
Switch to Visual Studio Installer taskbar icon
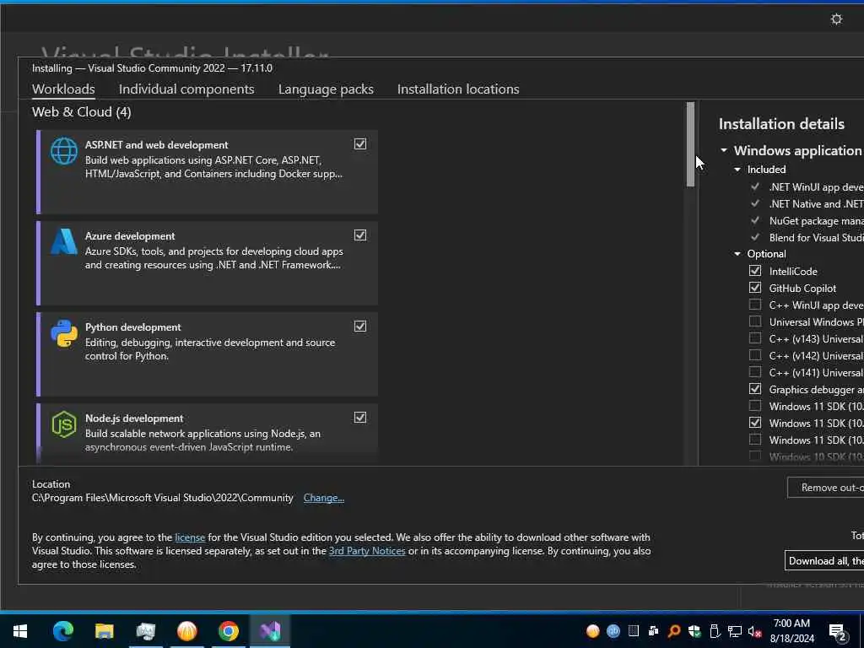point(270,631)
